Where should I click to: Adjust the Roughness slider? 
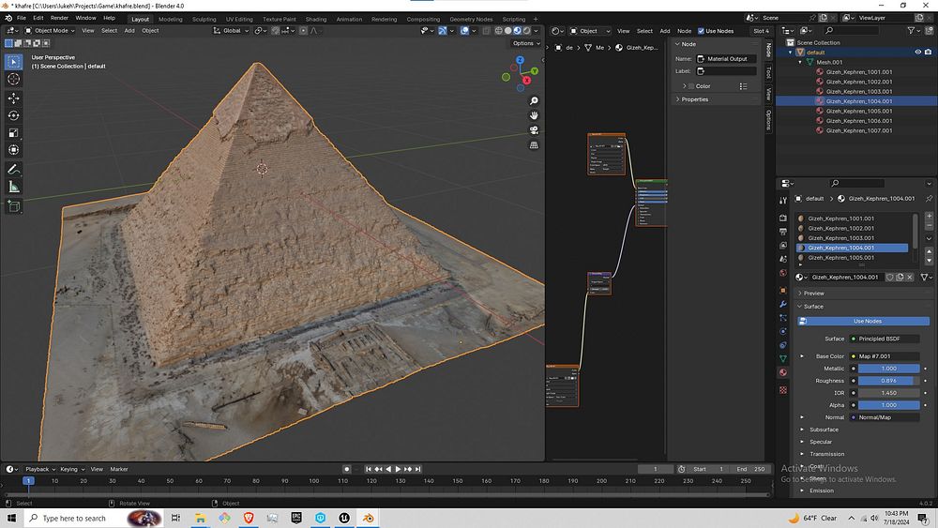pos(888,381)
